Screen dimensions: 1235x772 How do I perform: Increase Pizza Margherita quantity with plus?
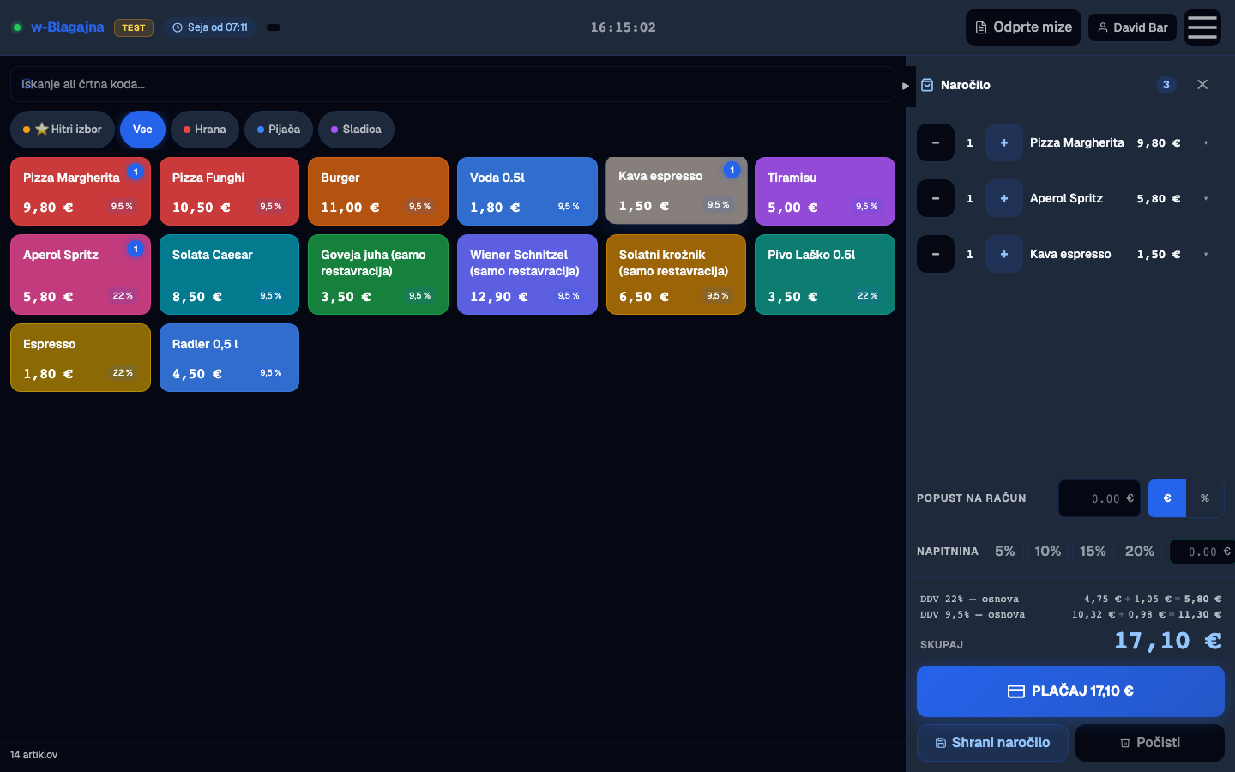click(x=1004, y=142)
